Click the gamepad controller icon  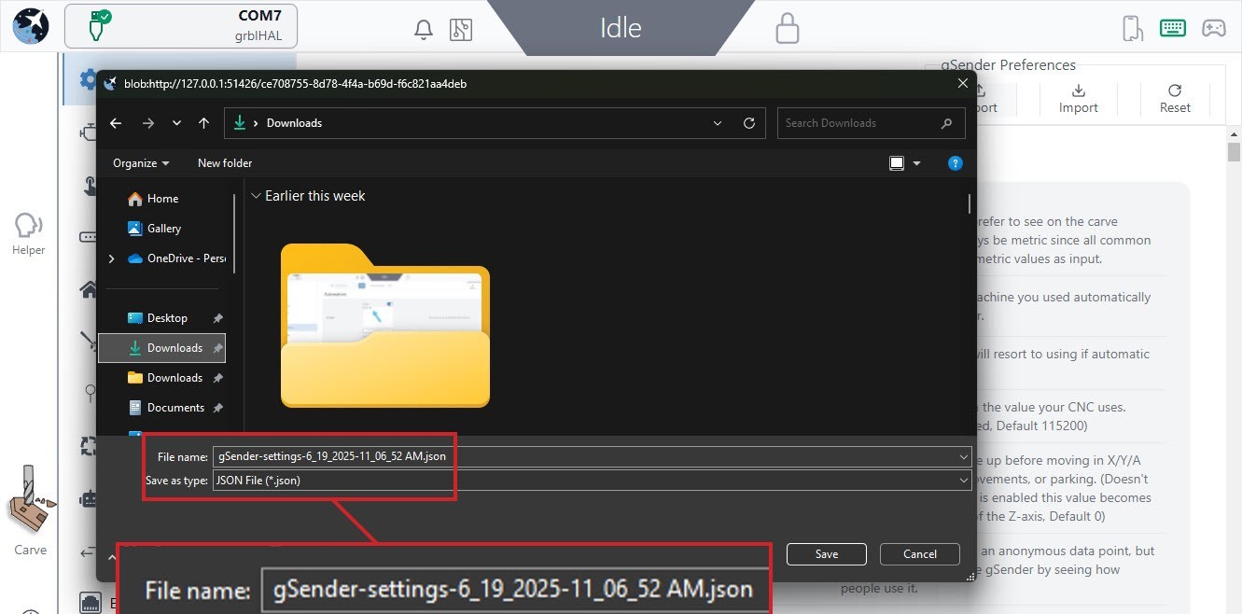1213,28
